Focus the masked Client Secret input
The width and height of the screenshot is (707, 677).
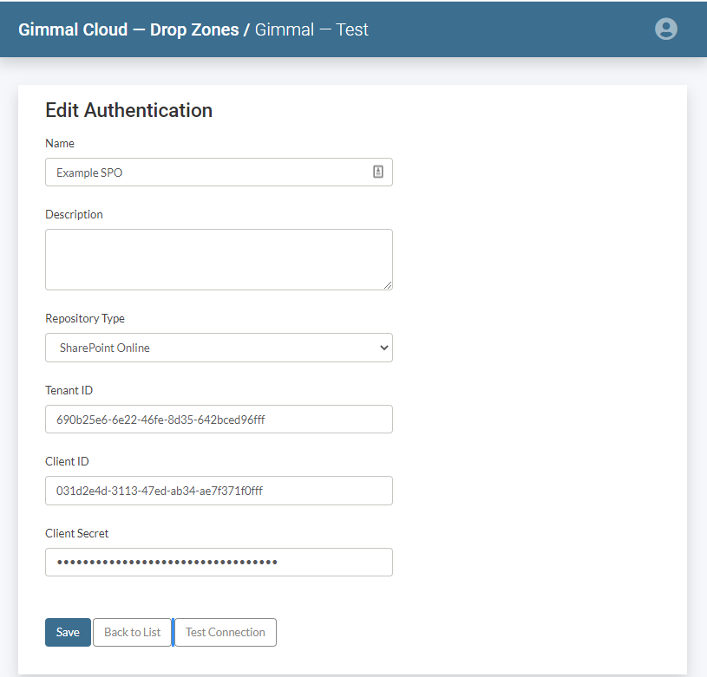219,562
